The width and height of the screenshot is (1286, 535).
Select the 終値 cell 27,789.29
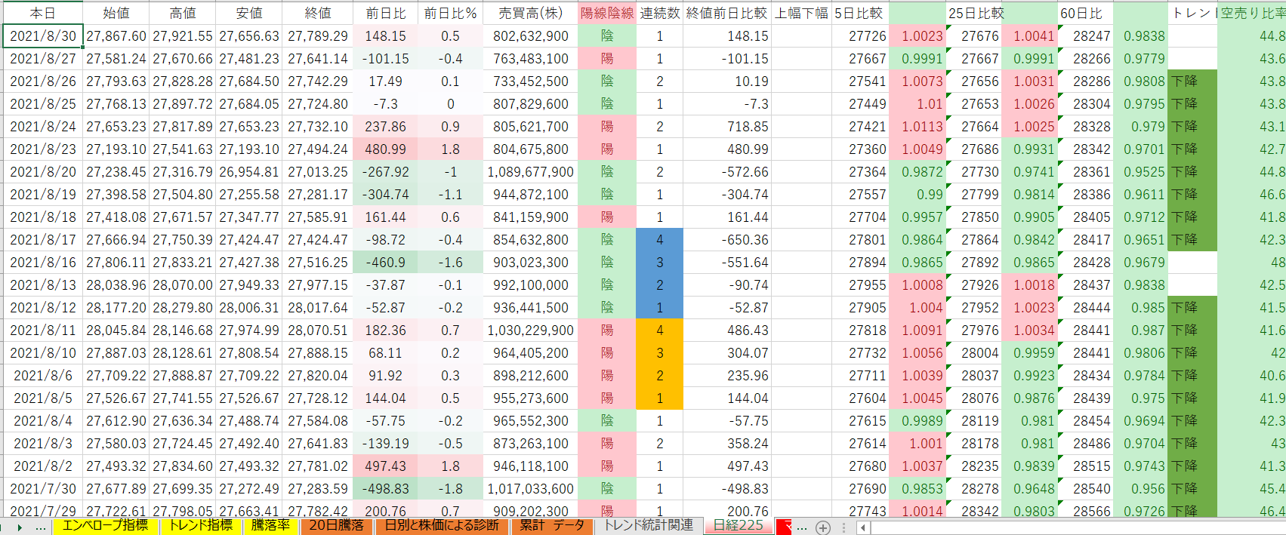coord(318,35)
